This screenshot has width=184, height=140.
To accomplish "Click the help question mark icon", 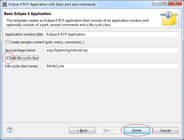I will tap(10, 130).
